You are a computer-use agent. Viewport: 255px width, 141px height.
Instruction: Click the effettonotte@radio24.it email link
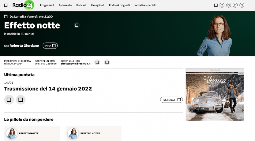tap(75, 64)
